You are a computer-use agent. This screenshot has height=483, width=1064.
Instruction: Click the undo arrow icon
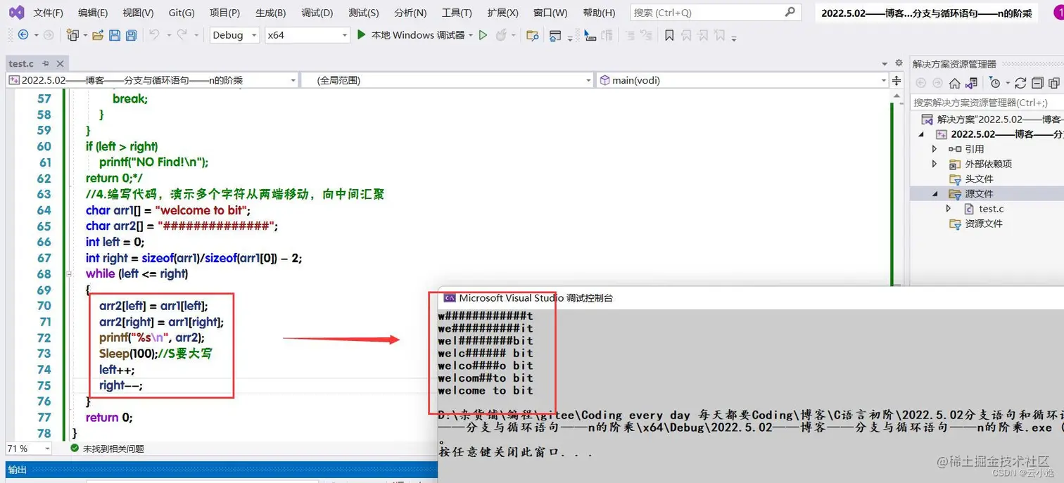[x=153, y=34]
